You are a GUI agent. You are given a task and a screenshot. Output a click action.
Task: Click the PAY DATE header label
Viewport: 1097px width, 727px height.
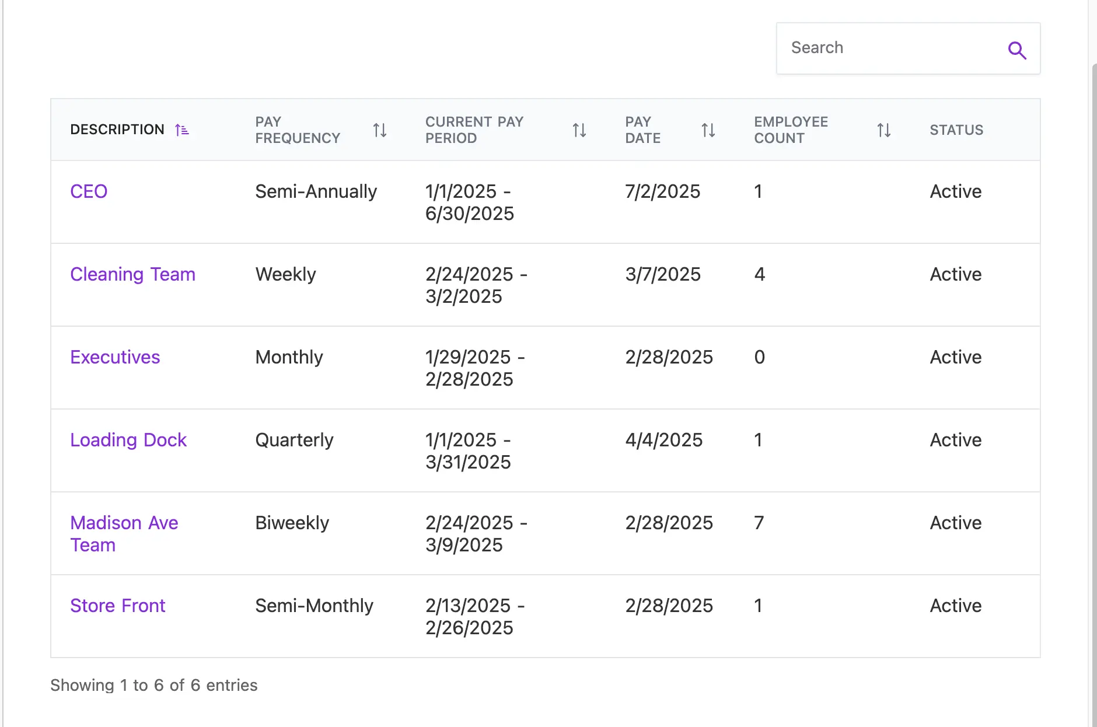(x=643, y=130)
